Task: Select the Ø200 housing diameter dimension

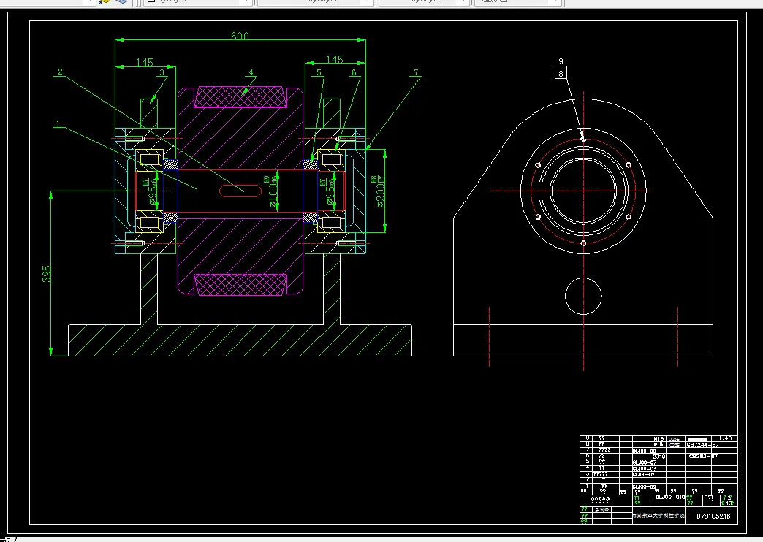Action: (x=381, y=191)
